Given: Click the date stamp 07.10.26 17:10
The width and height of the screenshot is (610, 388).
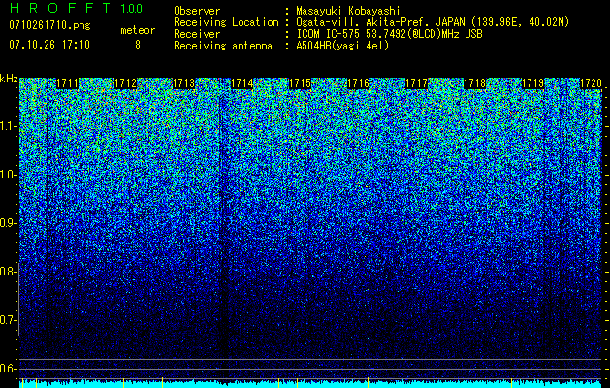Looking at the screenshot, I should (49, 44).
